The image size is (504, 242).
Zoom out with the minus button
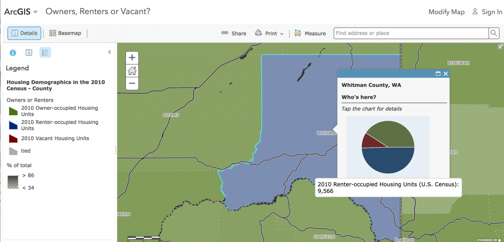pyautogui.click(x=132, y=83)
